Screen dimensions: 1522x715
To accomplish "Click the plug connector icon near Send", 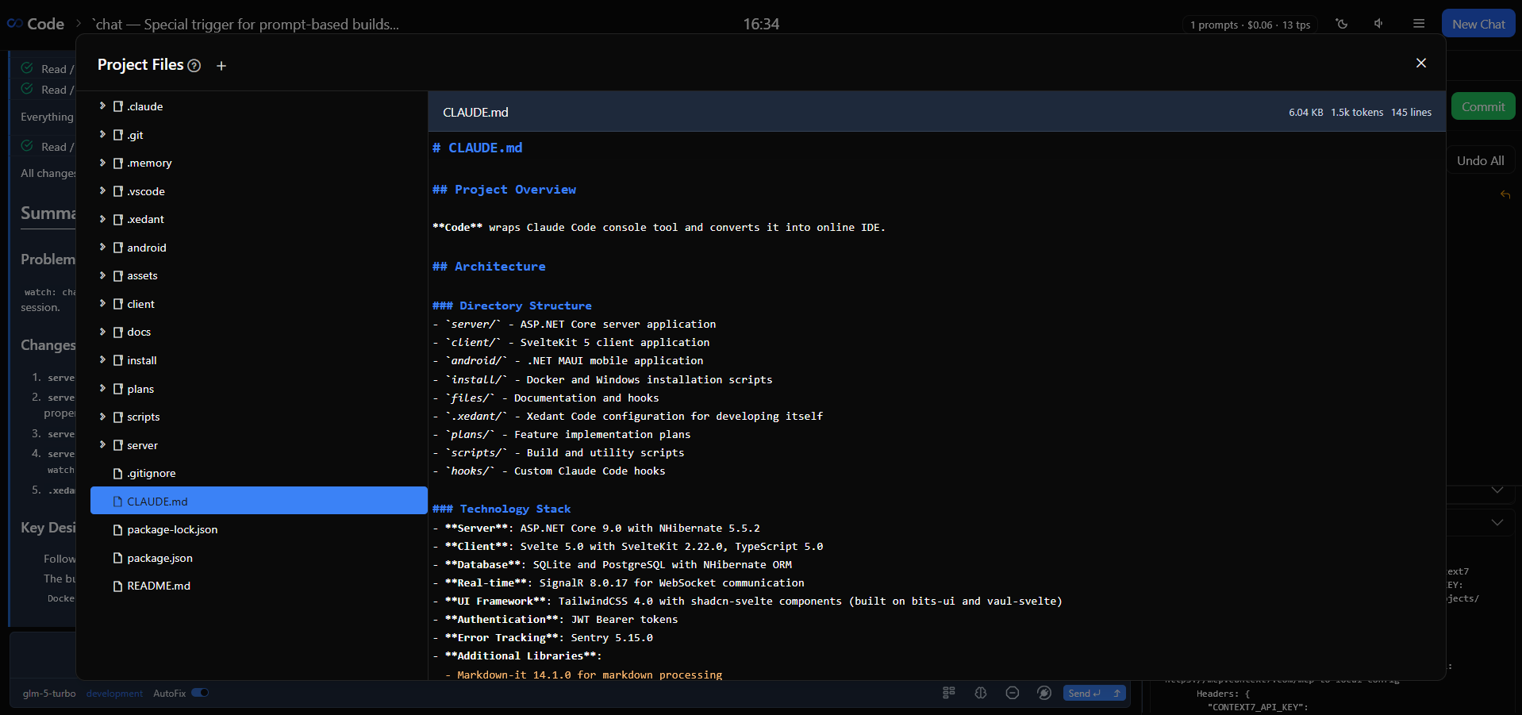I will tap(1044, 693).
